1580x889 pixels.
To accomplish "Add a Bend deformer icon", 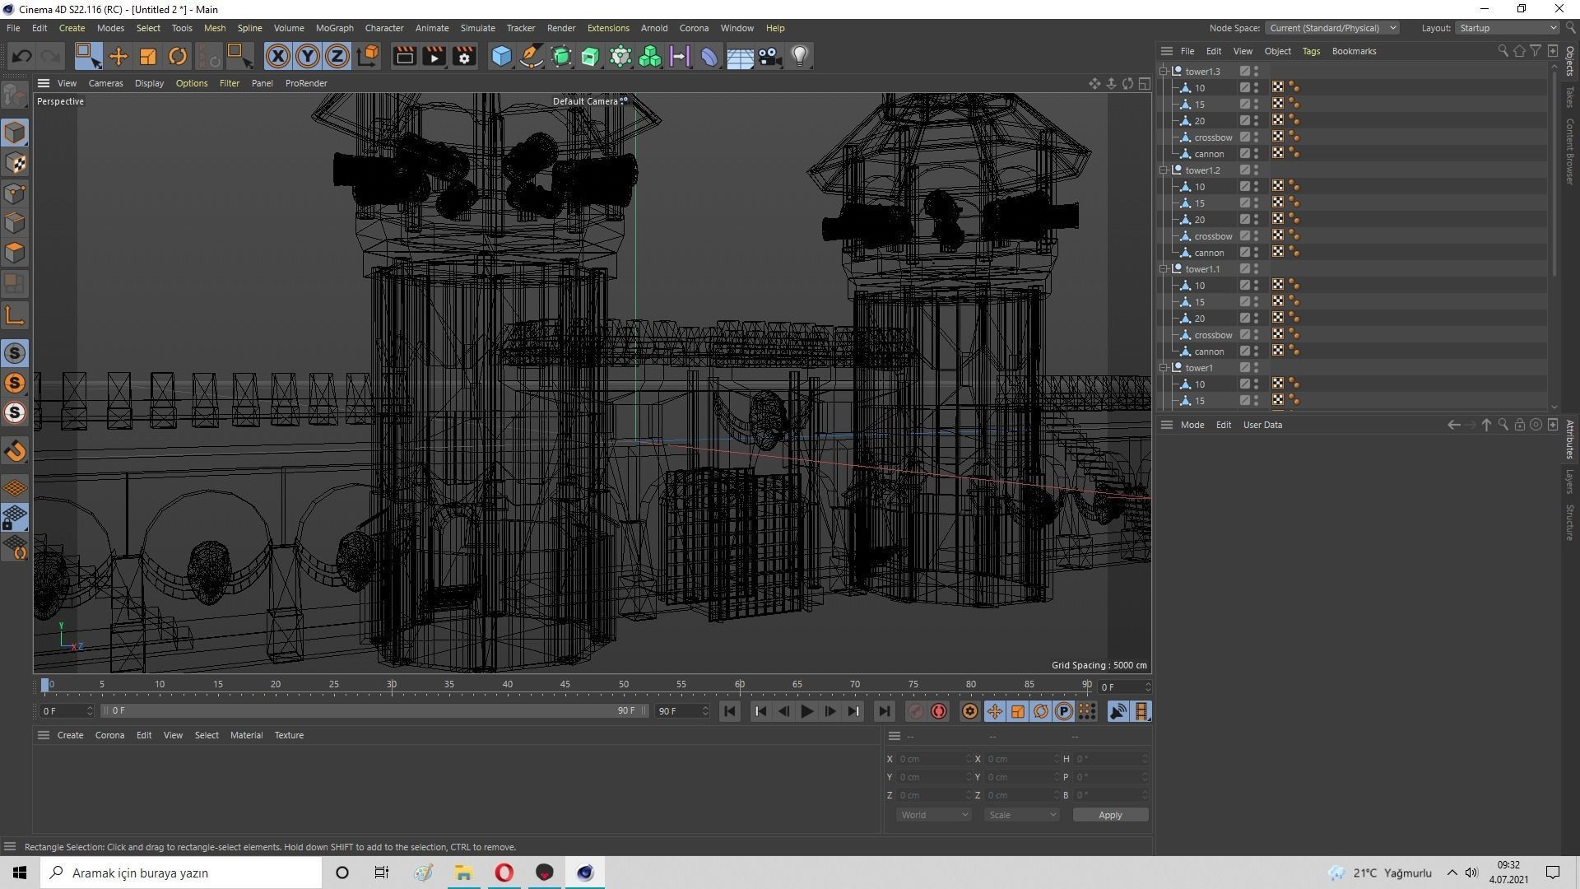I will pyautogui.click(x=709, y=56).
